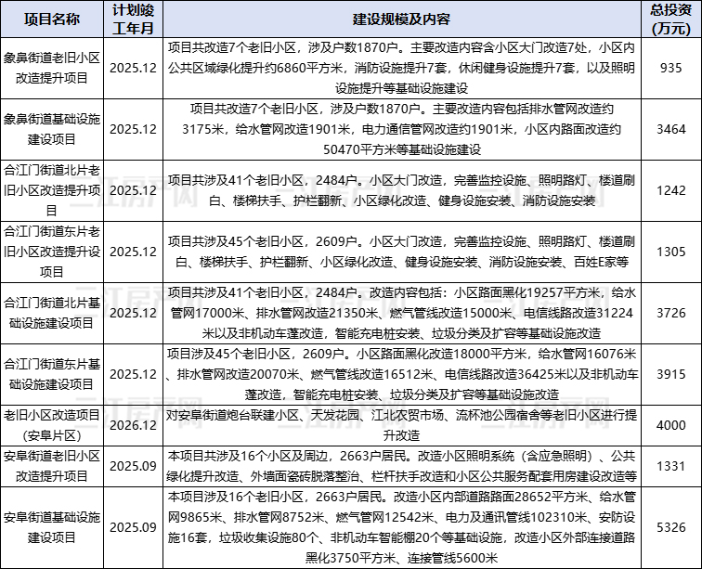This screenshot has width=702, height=569.
Task: Click description mentioning 外墙面瓷砖脱落整治
Action: (401, 467)
